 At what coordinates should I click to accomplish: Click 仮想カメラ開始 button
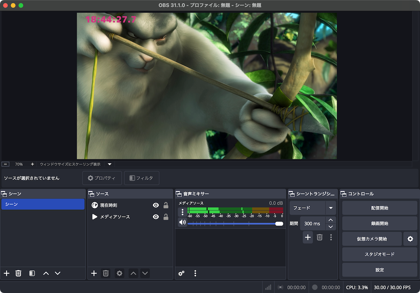pyautogui.click(x=372, y=239)
